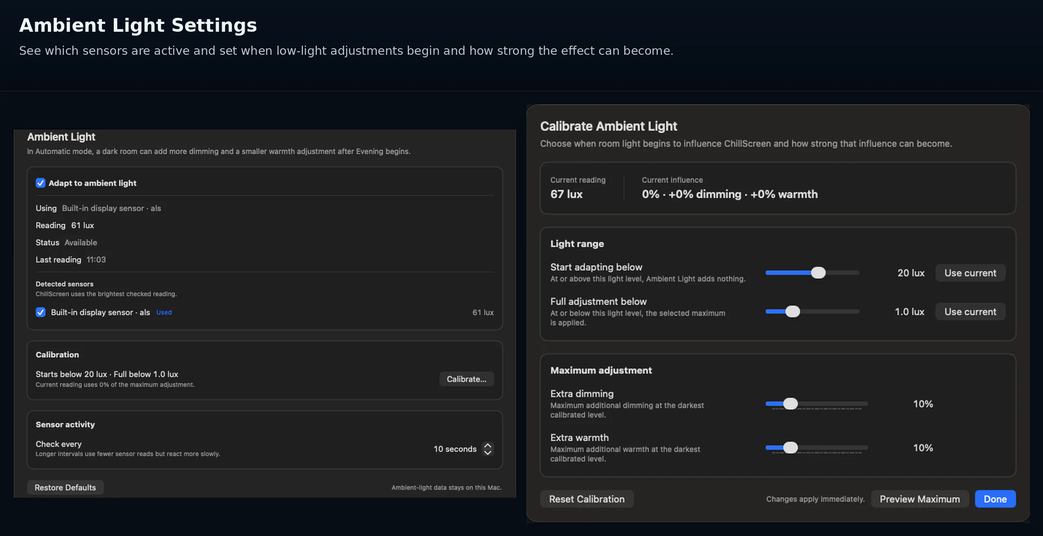The width and height of the screenshot is (1043, 536).
Task: Click the Used label next to sensor
Action: [x=164, y=313]
